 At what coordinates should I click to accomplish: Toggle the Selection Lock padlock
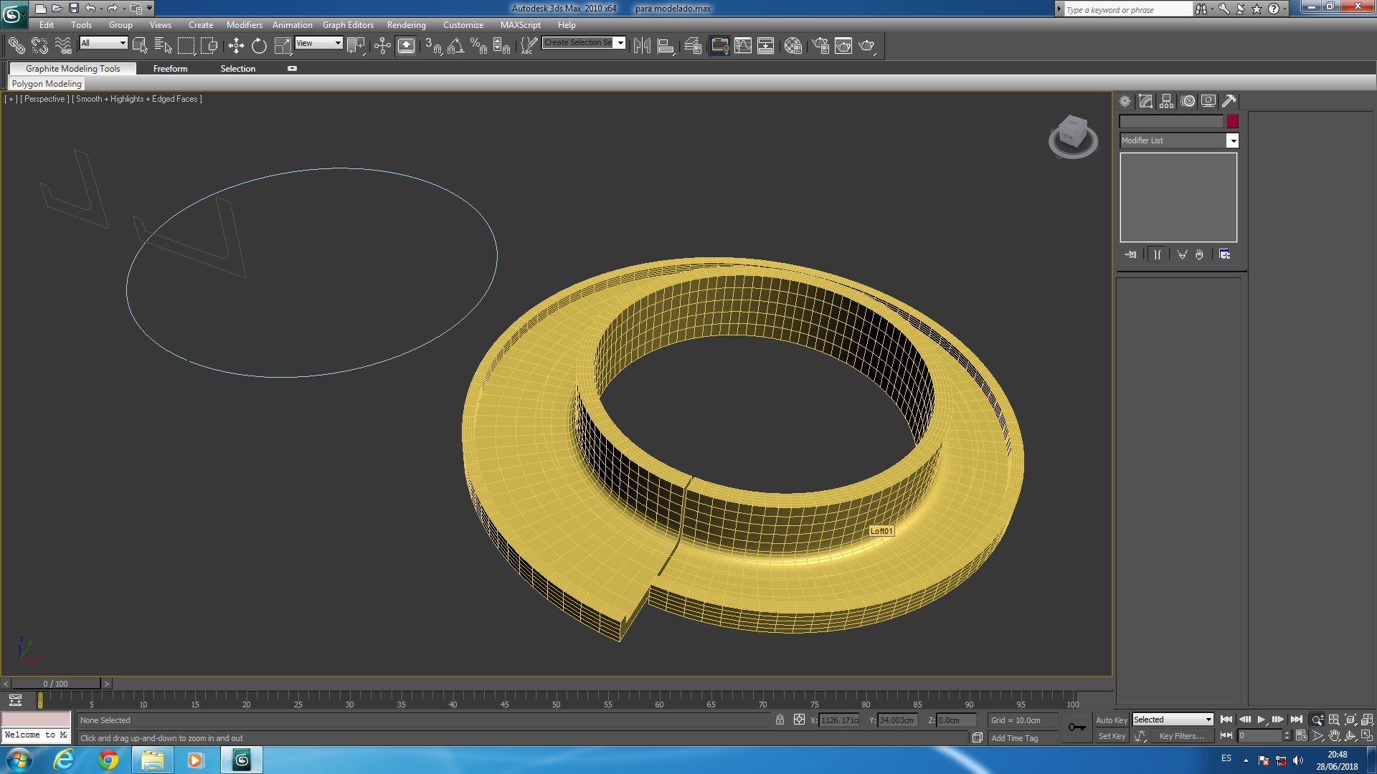(780, 720)
